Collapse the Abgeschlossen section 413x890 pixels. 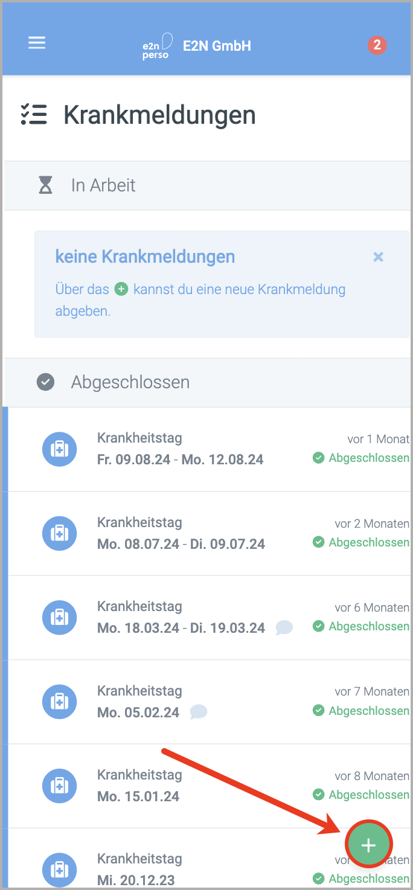tap(130, 382)
